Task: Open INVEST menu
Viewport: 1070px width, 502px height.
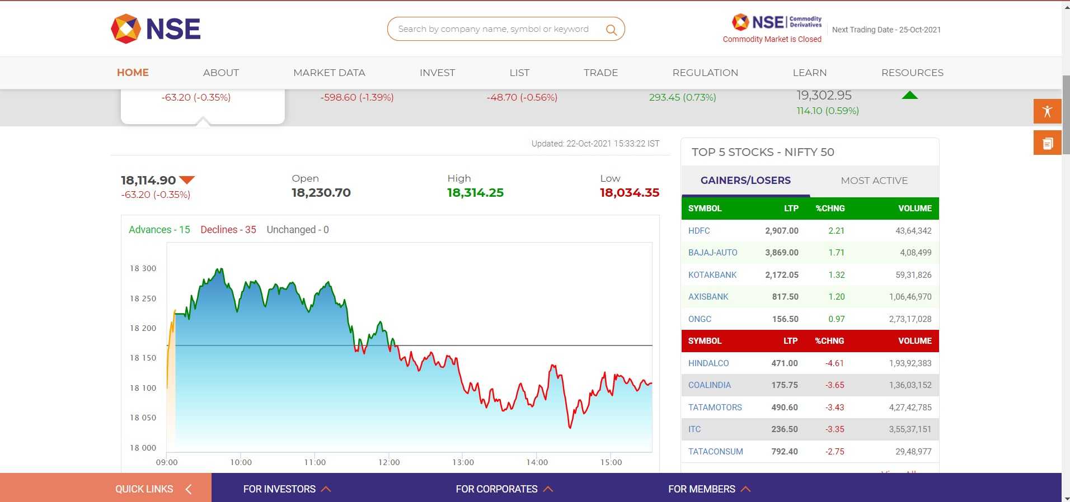Action: (x=437, y=73)
